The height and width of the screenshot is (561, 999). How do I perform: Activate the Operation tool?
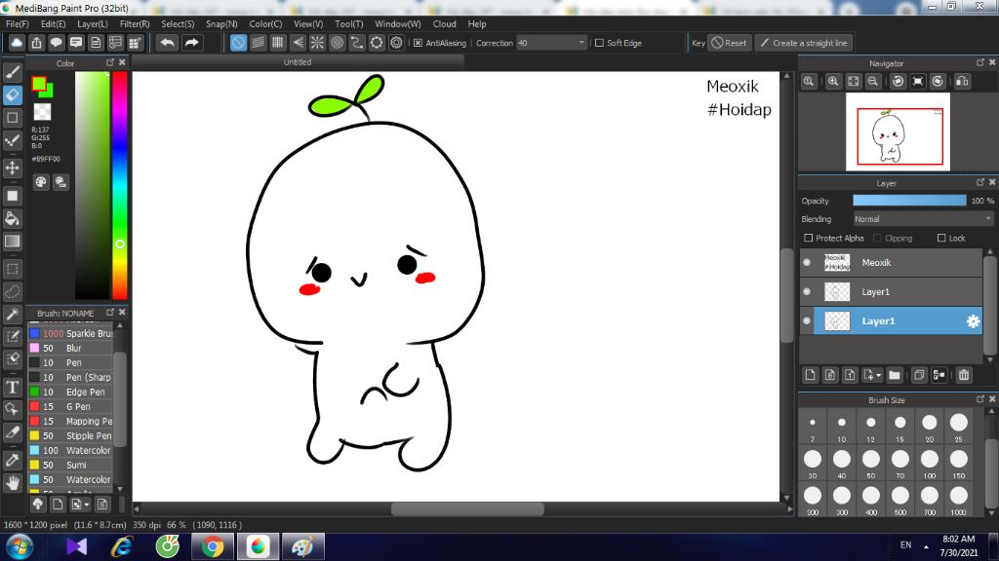[12, 410]
